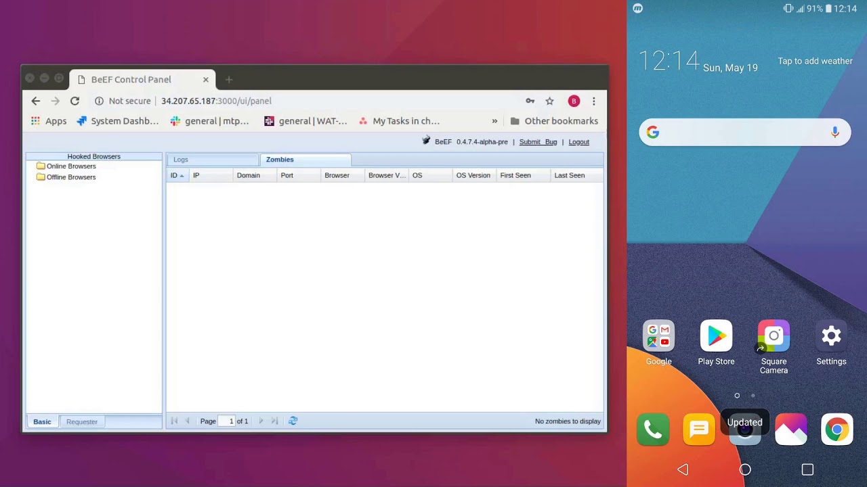
Task: Tap the Android home navigation button
Action: pyautogui.click(x=745, y=469)
